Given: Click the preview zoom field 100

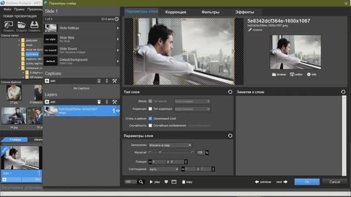Looking at the screenshot, I should [x=131, y=182].
